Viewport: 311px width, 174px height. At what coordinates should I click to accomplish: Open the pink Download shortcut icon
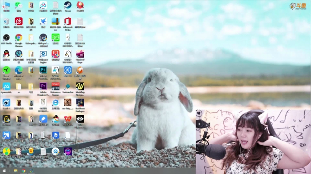80,54
